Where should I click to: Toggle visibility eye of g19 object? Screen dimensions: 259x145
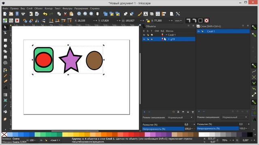[x=144, y=39]
